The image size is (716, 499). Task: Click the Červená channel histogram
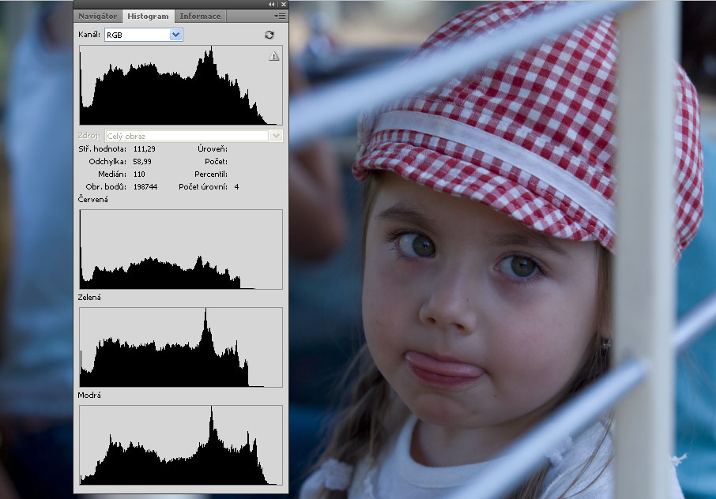coord(180,249)
